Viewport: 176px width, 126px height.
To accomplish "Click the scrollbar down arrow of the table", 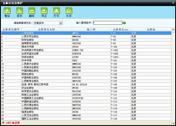I will pyautogui.click(x=173, y=119).
